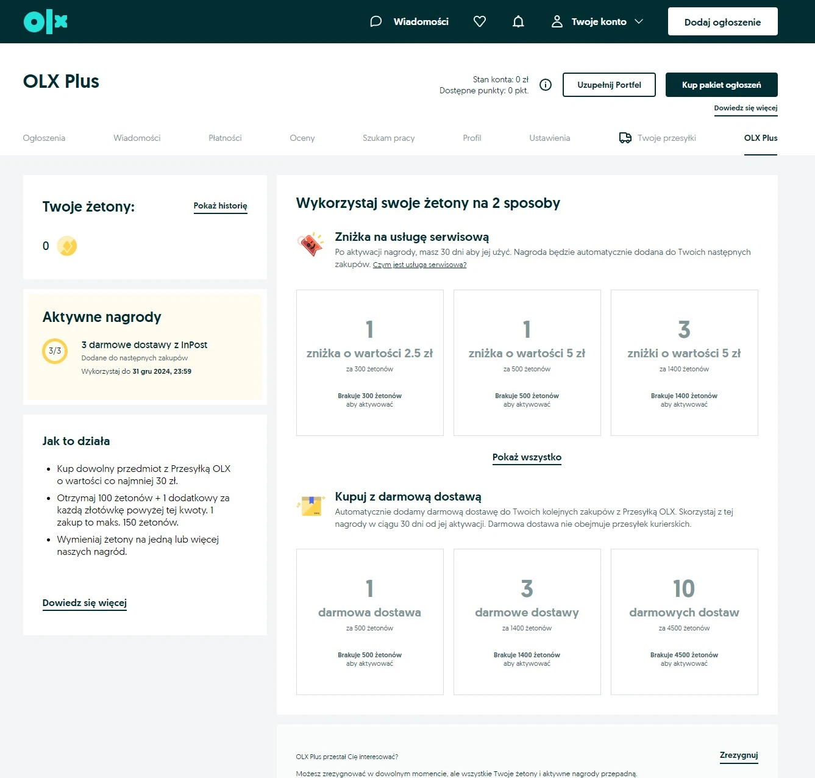Open the Wiadomości chat bubble icon
This screenshot has height=778, width=815.
376,22
